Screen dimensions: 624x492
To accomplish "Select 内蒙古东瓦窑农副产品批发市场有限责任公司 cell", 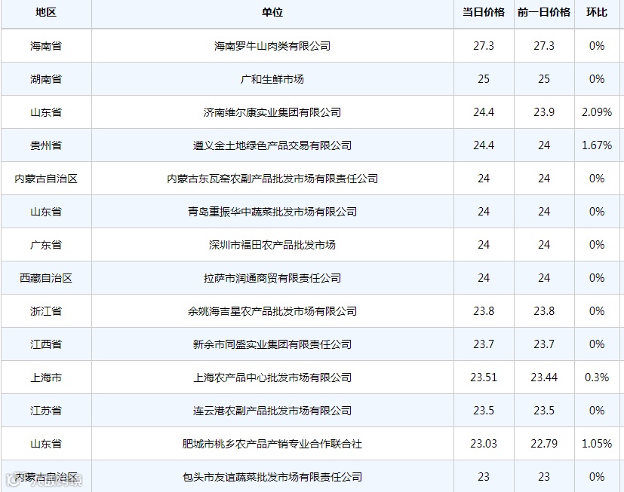I will point(272,179).
